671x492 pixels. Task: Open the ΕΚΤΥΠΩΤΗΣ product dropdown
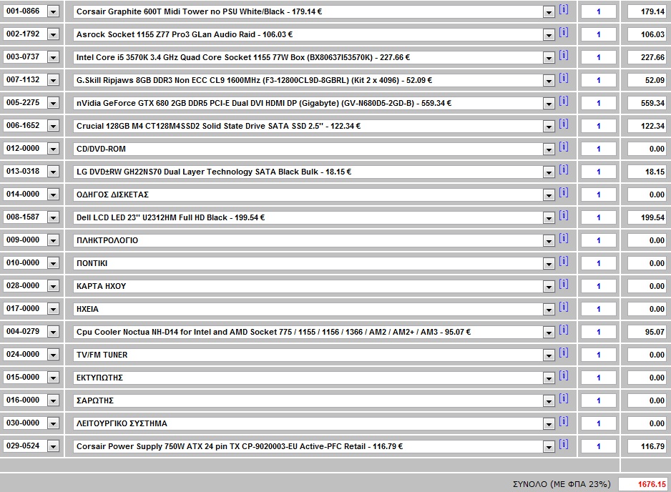click(549, 378)
